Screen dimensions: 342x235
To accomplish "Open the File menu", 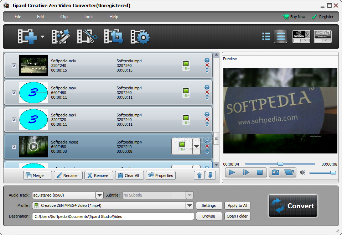I will pyautogui.click(x=18, y=17).
